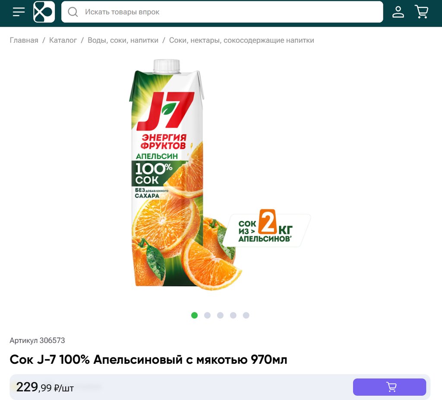
Task: Add juice to cart with purple button
Action: click(x=389, y=387)
